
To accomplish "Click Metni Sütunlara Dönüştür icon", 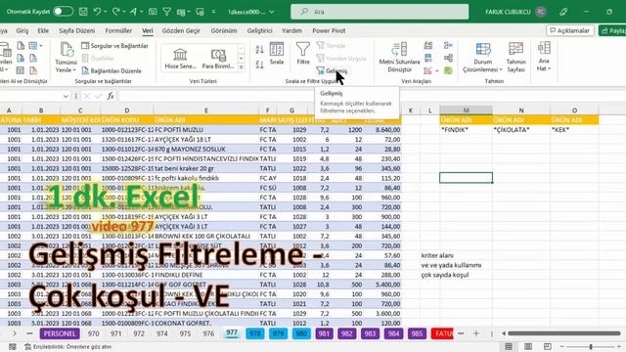I will click(x=399, y=57).
